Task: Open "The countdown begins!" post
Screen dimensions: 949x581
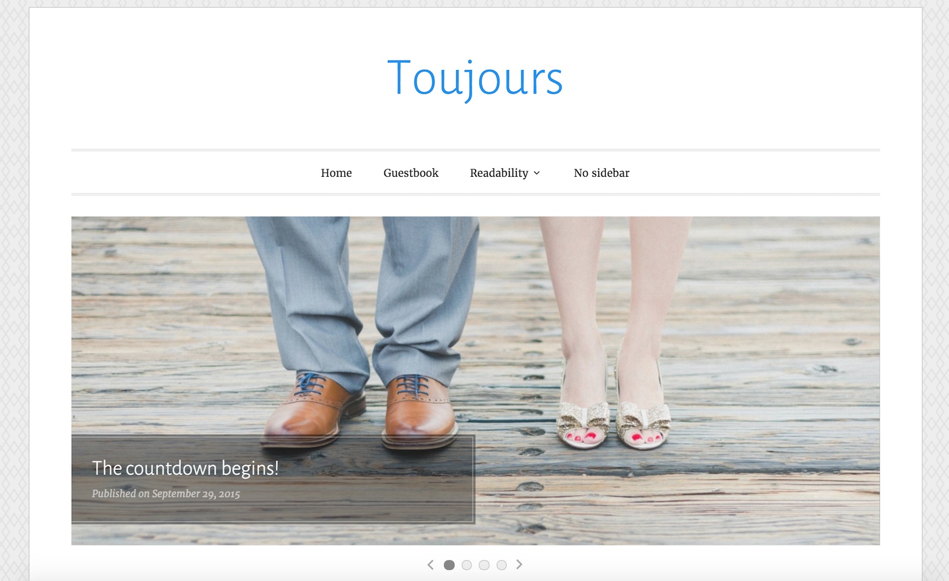Action: tap(185, 468)
